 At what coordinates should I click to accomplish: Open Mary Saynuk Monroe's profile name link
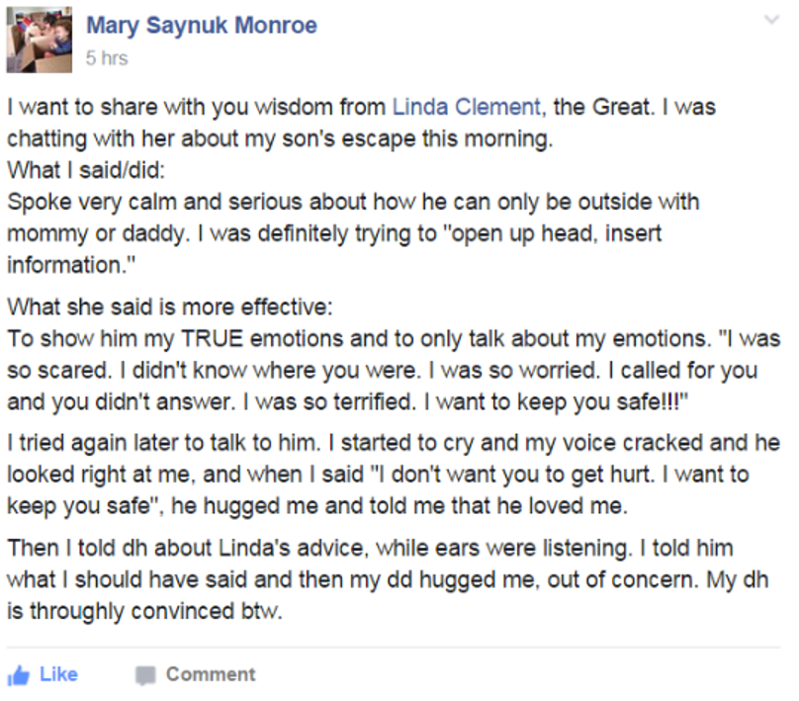pos(202,26)
